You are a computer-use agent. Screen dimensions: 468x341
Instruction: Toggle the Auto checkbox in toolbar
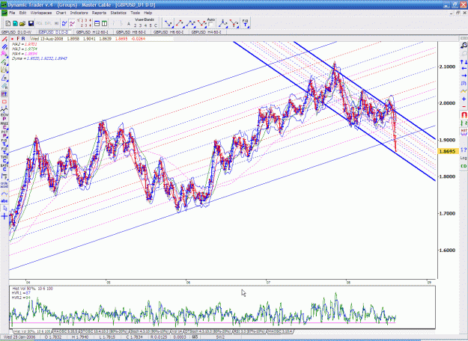point(210,25)
